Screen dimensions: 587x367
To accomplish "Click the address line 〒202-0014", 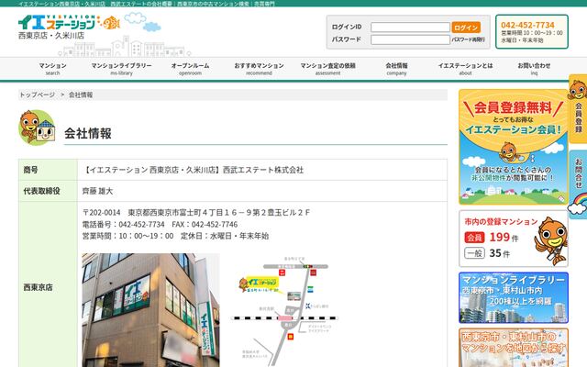I will pyautogui.click(x=195, y=212).
